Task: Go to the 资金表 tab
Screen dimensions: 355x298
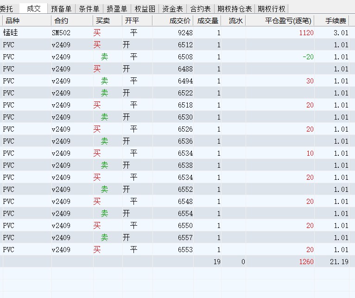Action: 173,9
